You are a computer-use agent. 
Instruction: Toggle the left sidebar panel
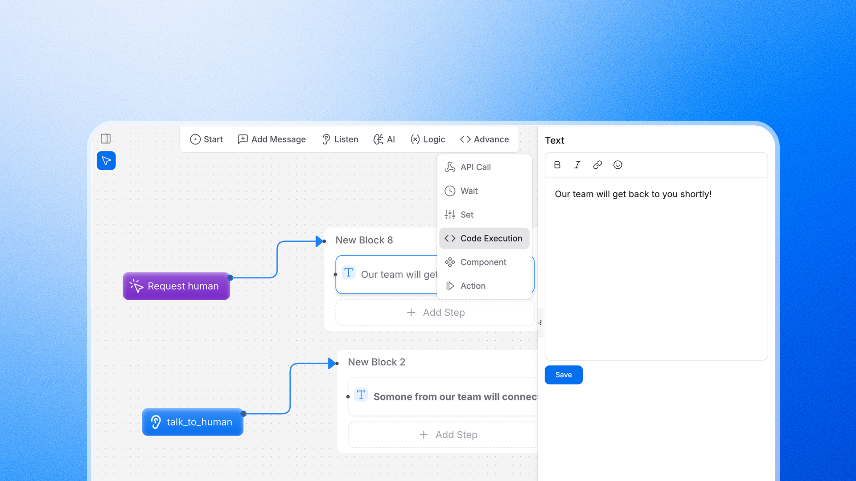pyautogui.click(x=106, y=139)
